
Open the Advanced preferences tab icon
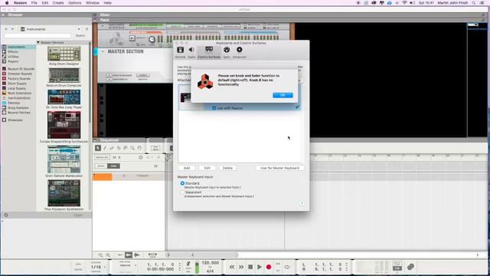(240, 50)
